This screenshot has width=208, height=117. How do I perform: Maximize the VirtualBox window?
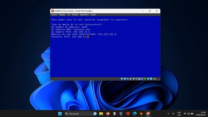149,11
